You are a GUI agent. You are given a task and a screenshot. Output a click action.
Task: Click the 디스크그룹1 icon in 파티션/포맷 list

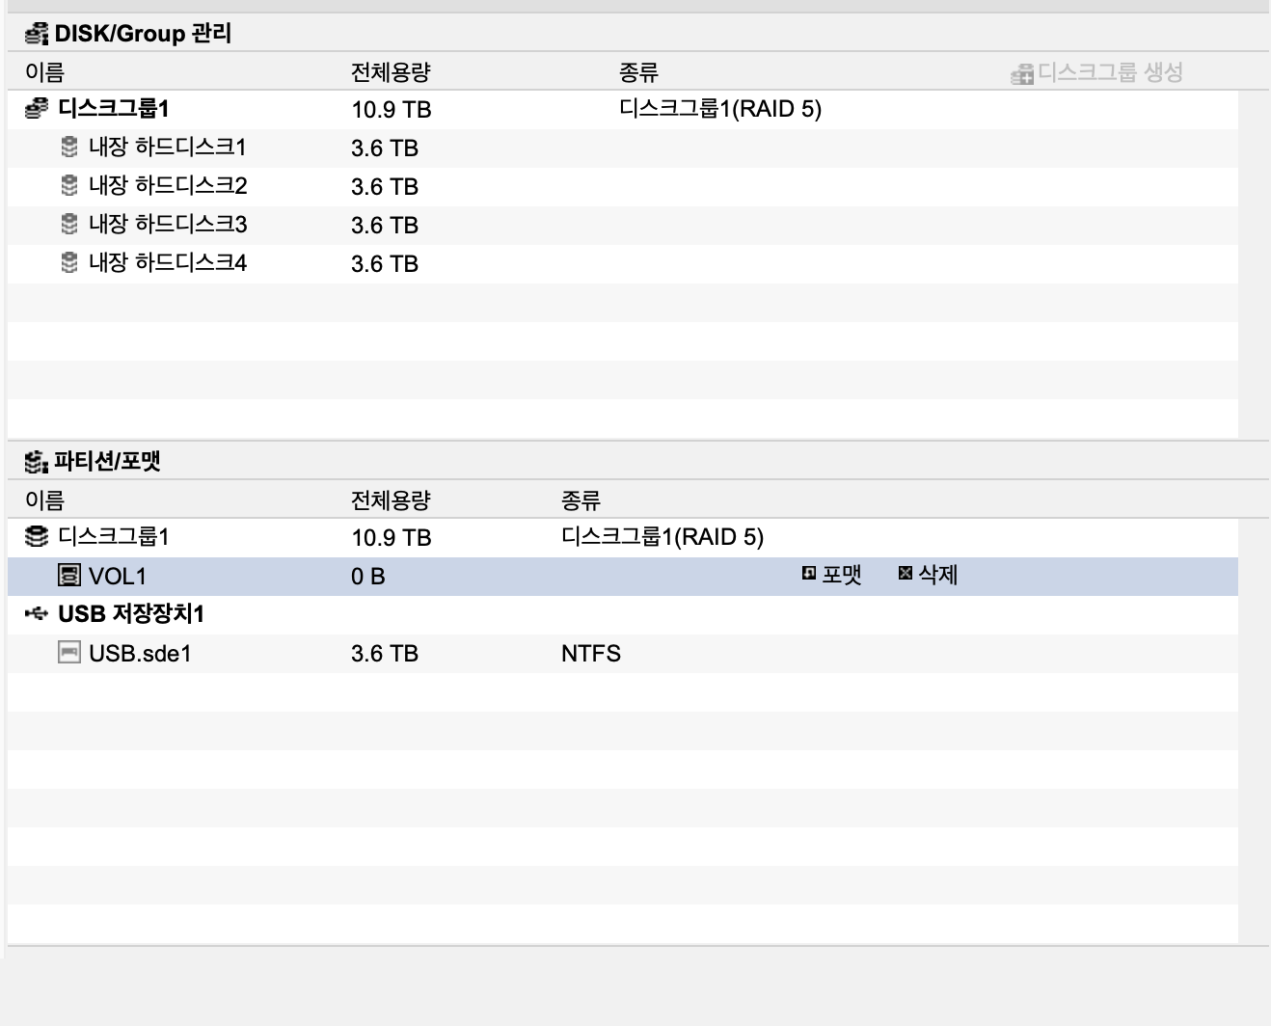click(x=36, y=536)
